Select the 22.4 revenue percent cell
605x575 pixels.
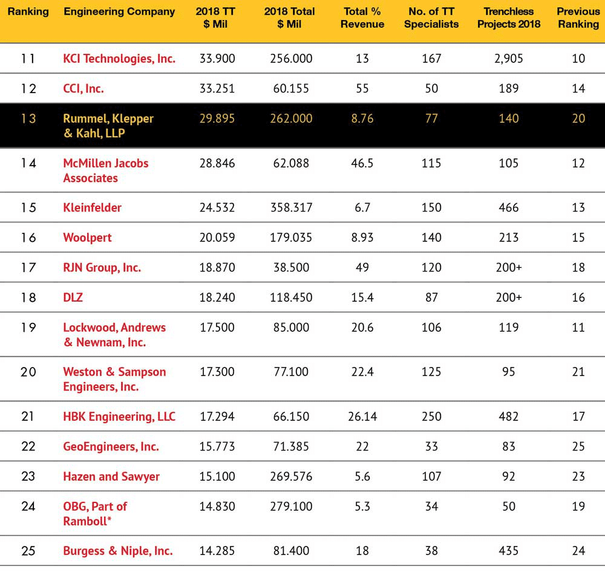(362, 372)
